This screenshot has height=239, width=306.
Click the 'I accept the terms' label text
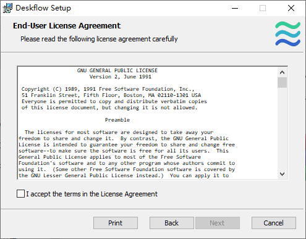91,194
